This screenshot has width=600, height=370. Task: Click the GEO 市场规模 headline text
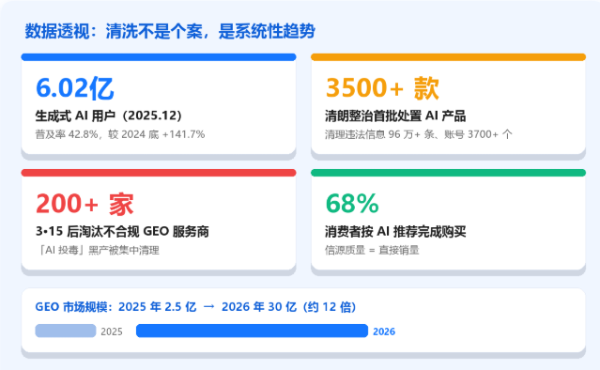(x=195, y=307)
